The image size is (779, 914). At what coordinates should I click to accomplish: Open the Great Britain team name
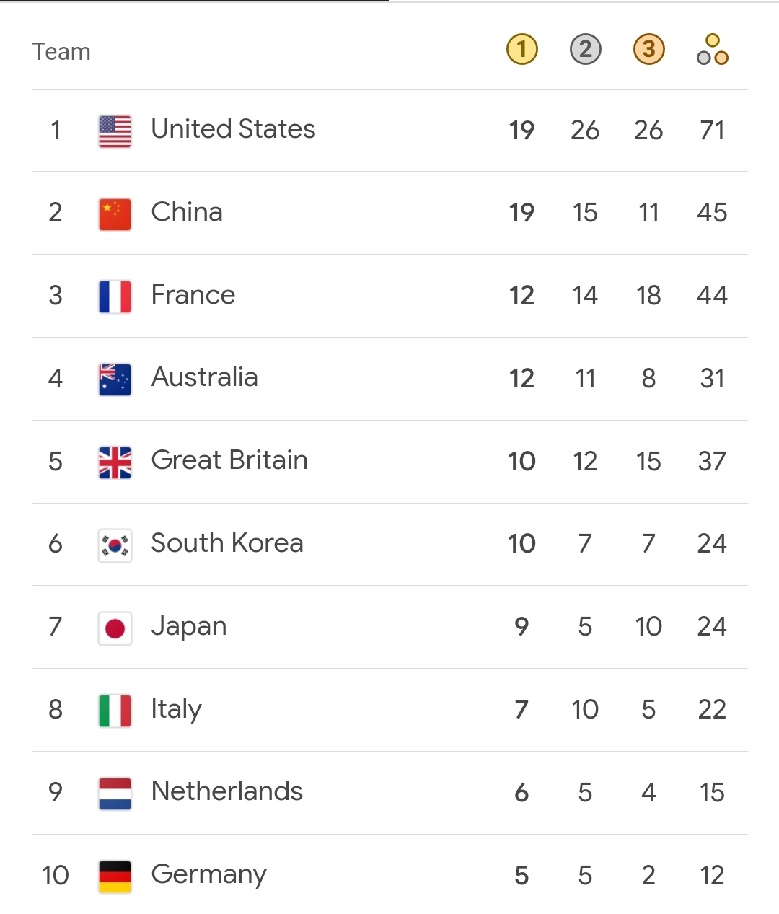pyautogui.click(x=229, y=461)
